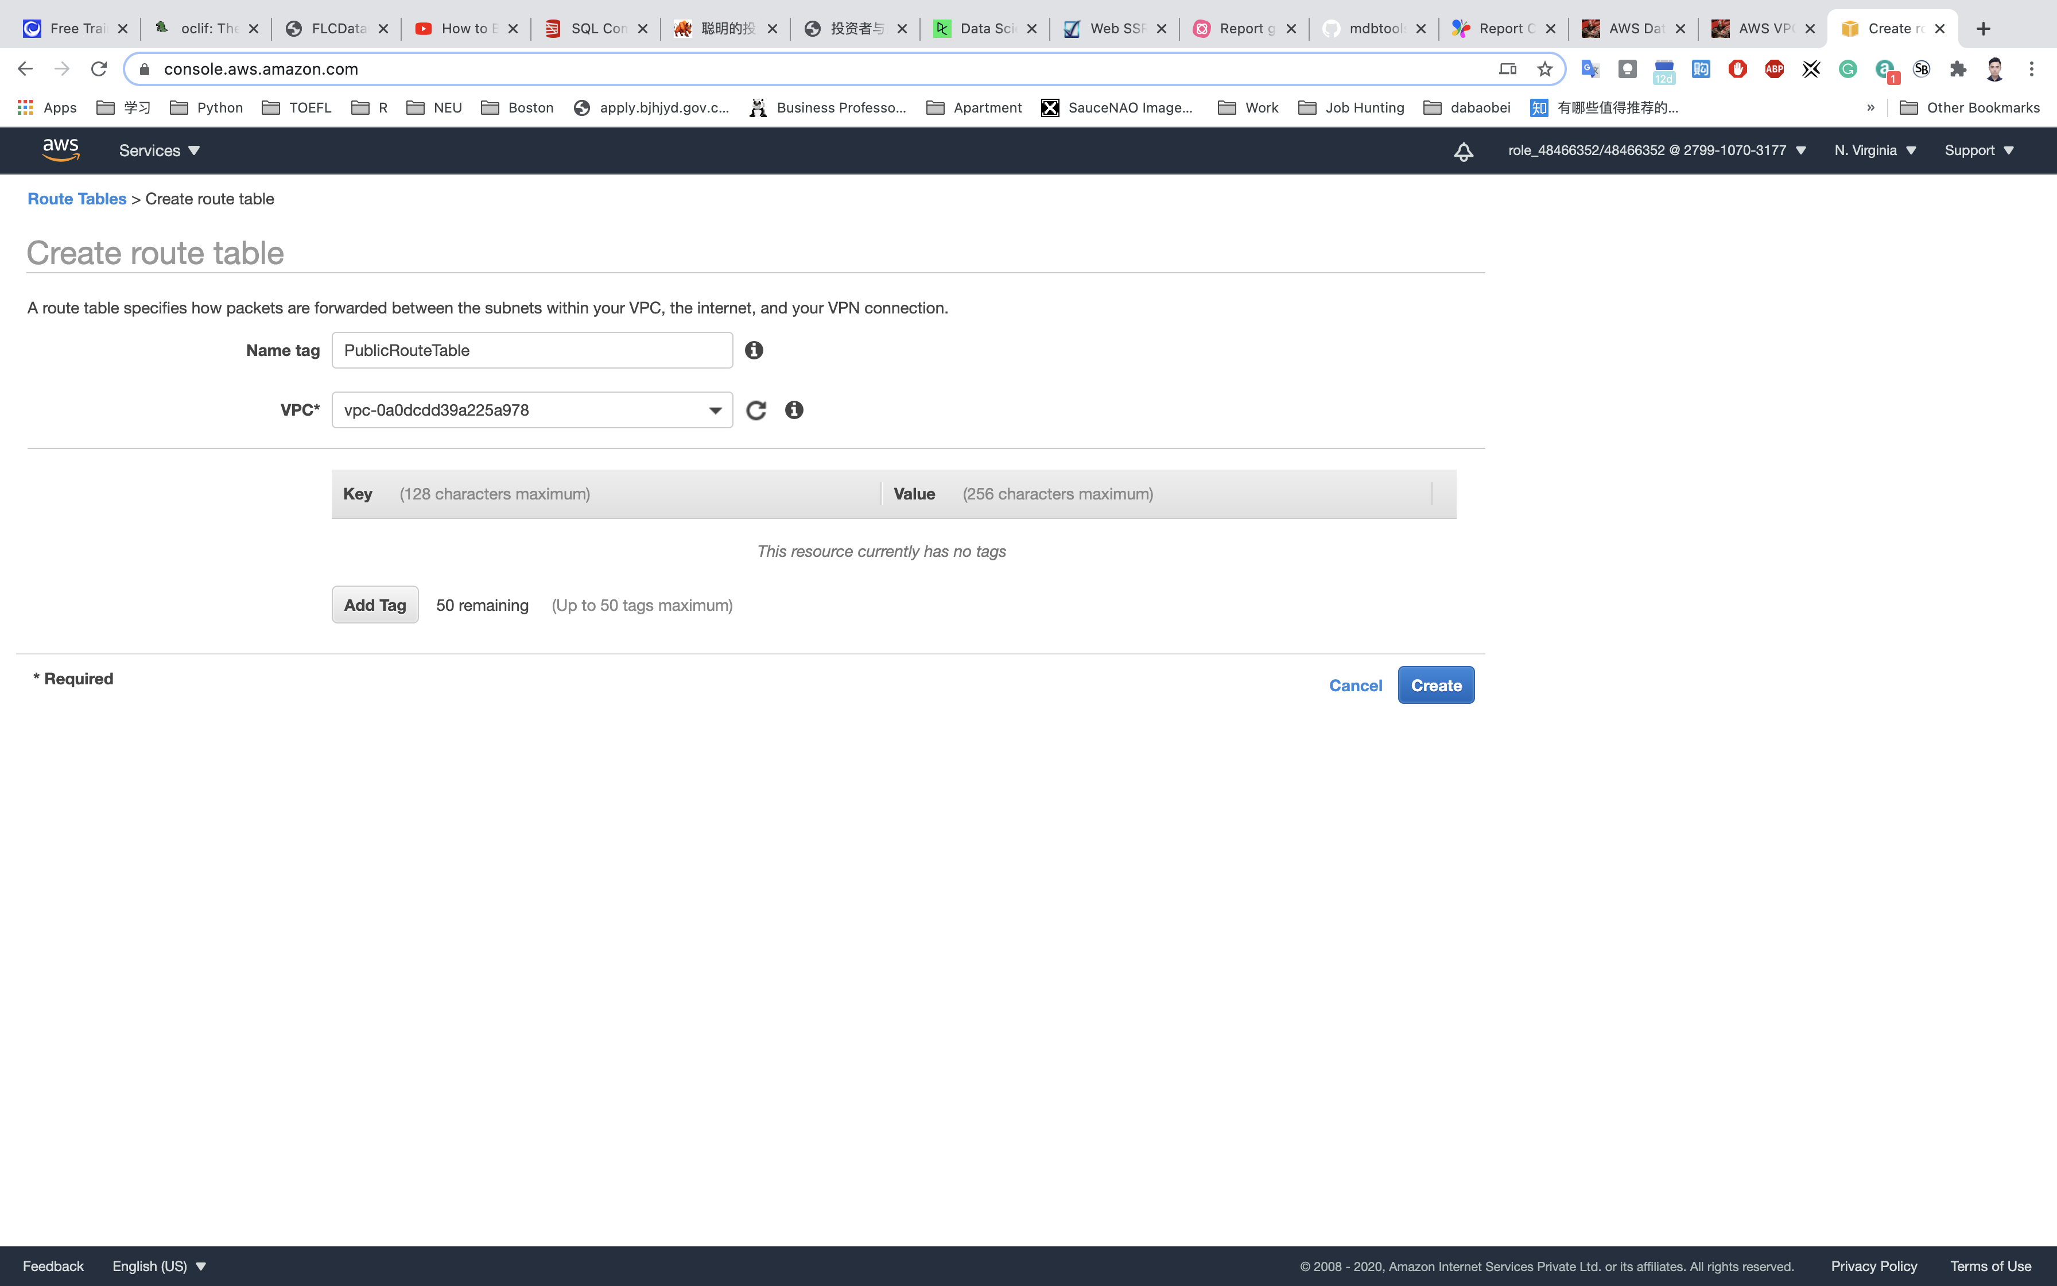Reload the page with the browser reload icon

tap(99, 69)
